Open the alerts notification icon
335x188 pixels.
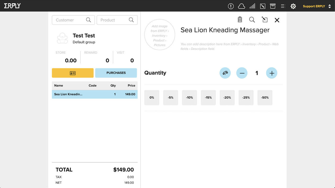coord(231,6)
